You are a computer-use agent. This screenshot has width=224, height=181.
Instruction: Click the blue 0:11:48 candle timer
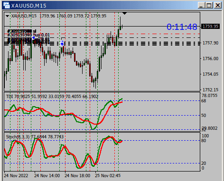pyautogui.click(x=182, y=27)
